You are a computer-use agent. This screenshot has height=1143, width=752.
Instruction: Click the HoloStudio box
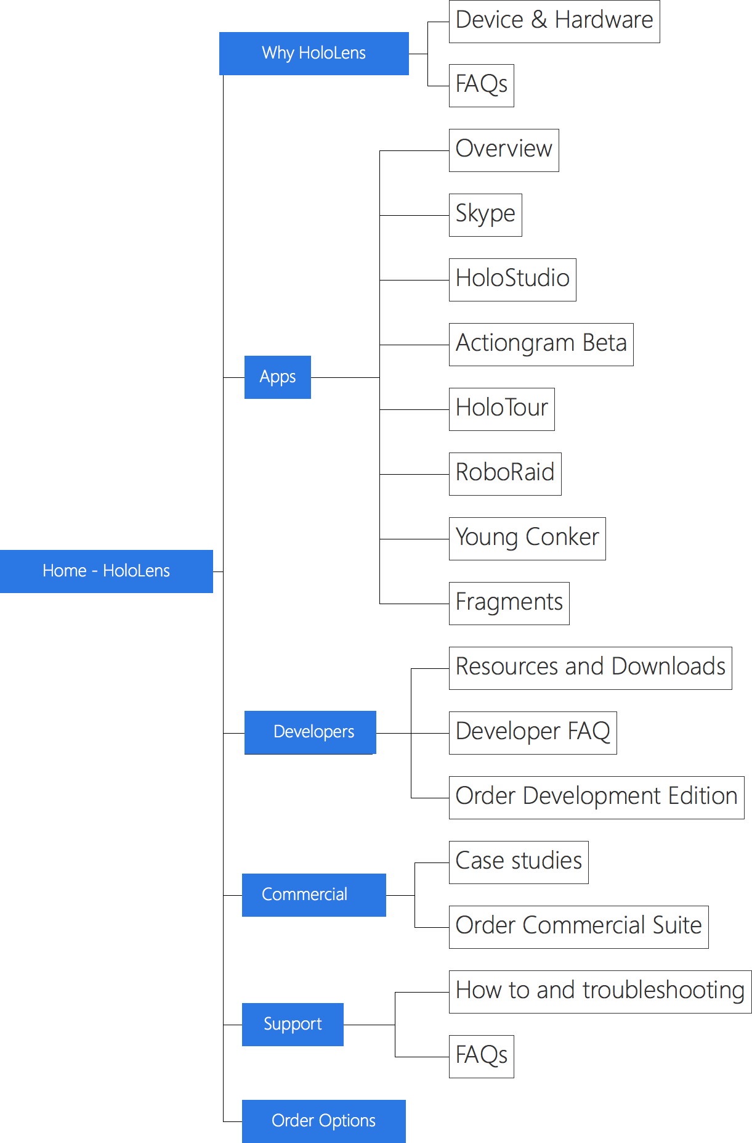click(x=512, y=280)
